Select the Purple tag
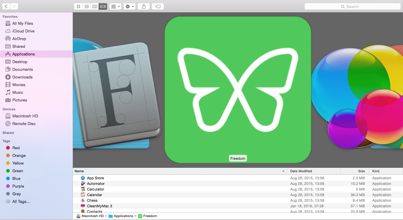403x220 pixels. (x=36, y=186)
